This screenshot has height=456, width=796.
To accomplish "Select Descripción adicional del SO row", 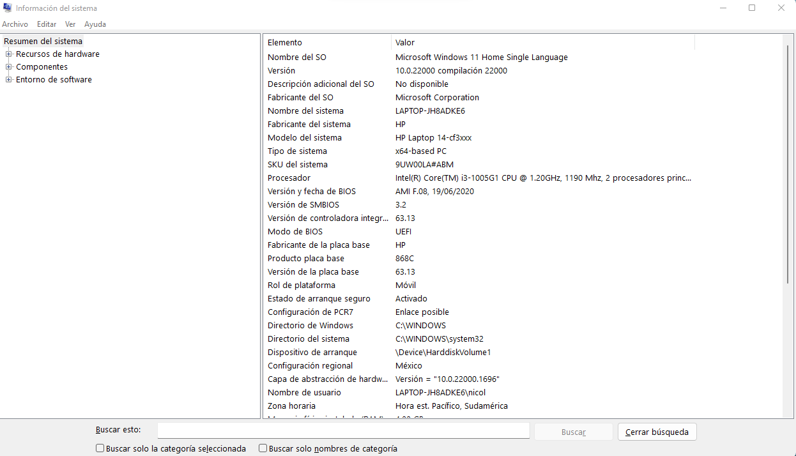I will (479, 84).
